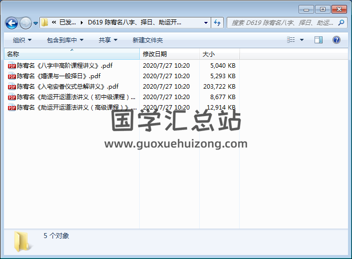Open help with the question mark icon
Screen dimensions: 352x259
336,40
